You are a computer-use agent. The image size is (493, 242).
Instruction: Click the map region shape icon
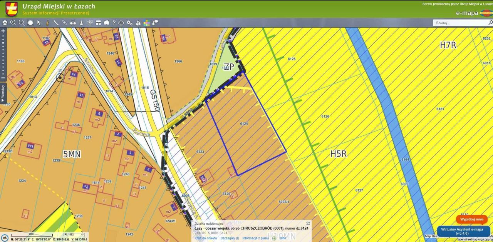pyautogui.click(x=106, y=23)
